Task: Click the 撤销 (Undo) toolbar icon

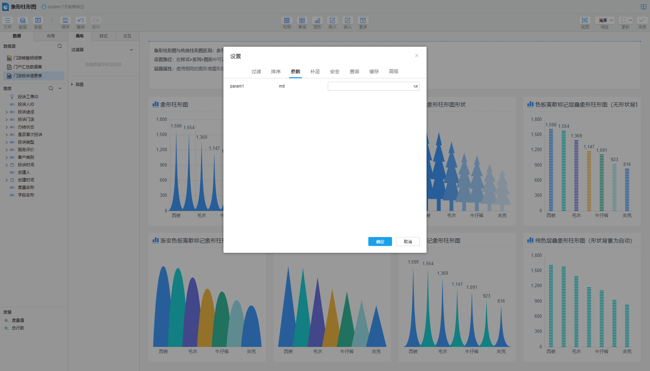Action: [x=81, y=20]
